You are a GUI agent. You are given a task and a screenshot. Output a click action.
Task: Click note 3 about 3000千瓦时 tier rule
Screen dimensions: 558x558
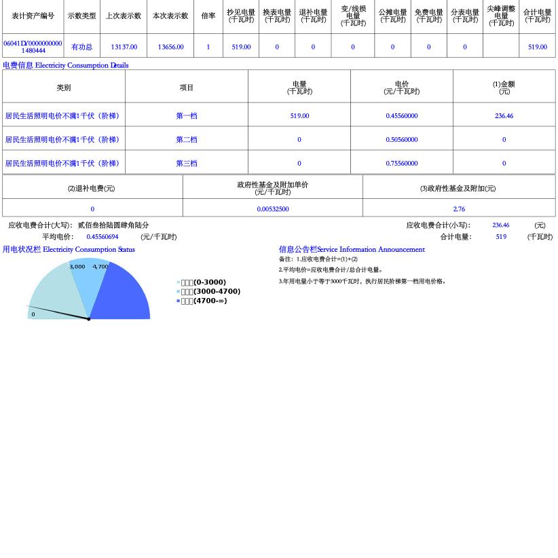pyautogui.click(x=362, y=282)
